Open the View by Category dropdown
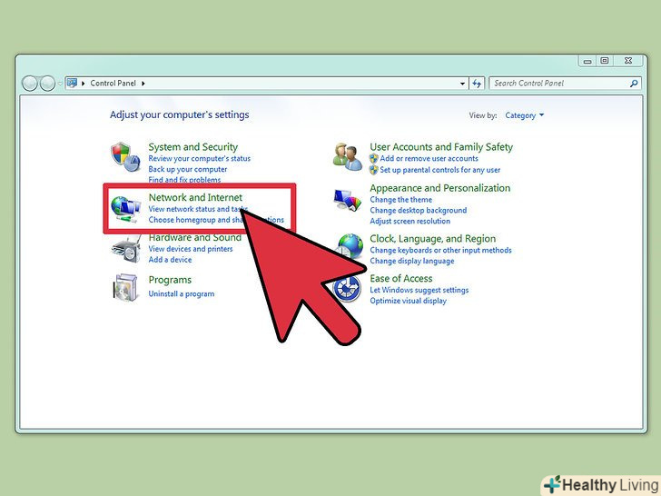Image resolution: width=661 pixels, height=496 pixels. click(x=525, y=115)
